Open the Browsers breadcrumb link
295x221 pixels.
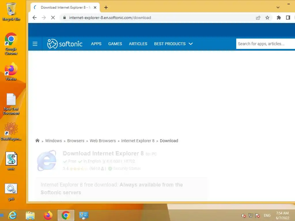click(76, 141)
